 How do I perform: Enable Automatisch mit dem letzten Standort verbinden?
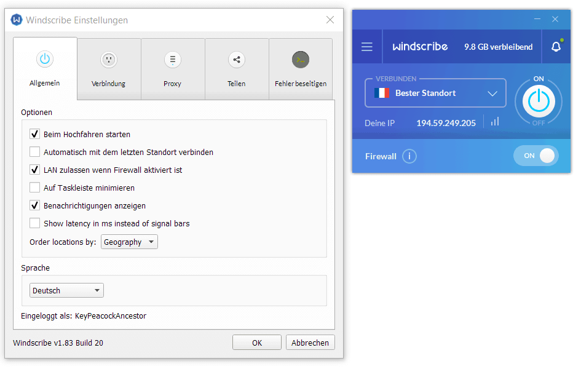(35, 151)
